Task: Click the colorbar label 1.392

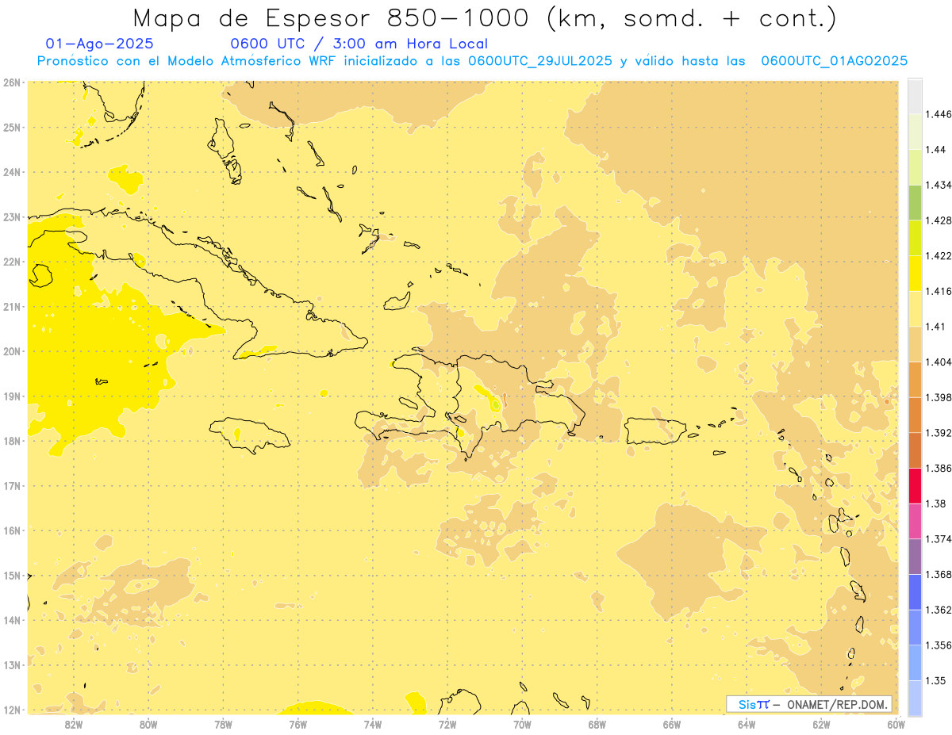Action: coord(939,433)
